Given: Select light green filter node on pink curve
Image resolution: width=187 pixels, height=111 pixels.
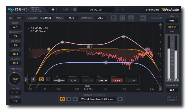Looking at the screenshot, I should pos(62,42).
